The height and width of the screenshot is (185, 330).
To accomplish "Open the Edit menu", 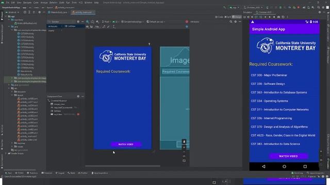I will pyautogui.click(x=13, y=3).
